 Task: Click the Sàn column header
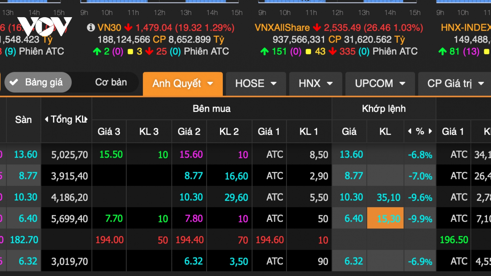click(x=24, y=120)
